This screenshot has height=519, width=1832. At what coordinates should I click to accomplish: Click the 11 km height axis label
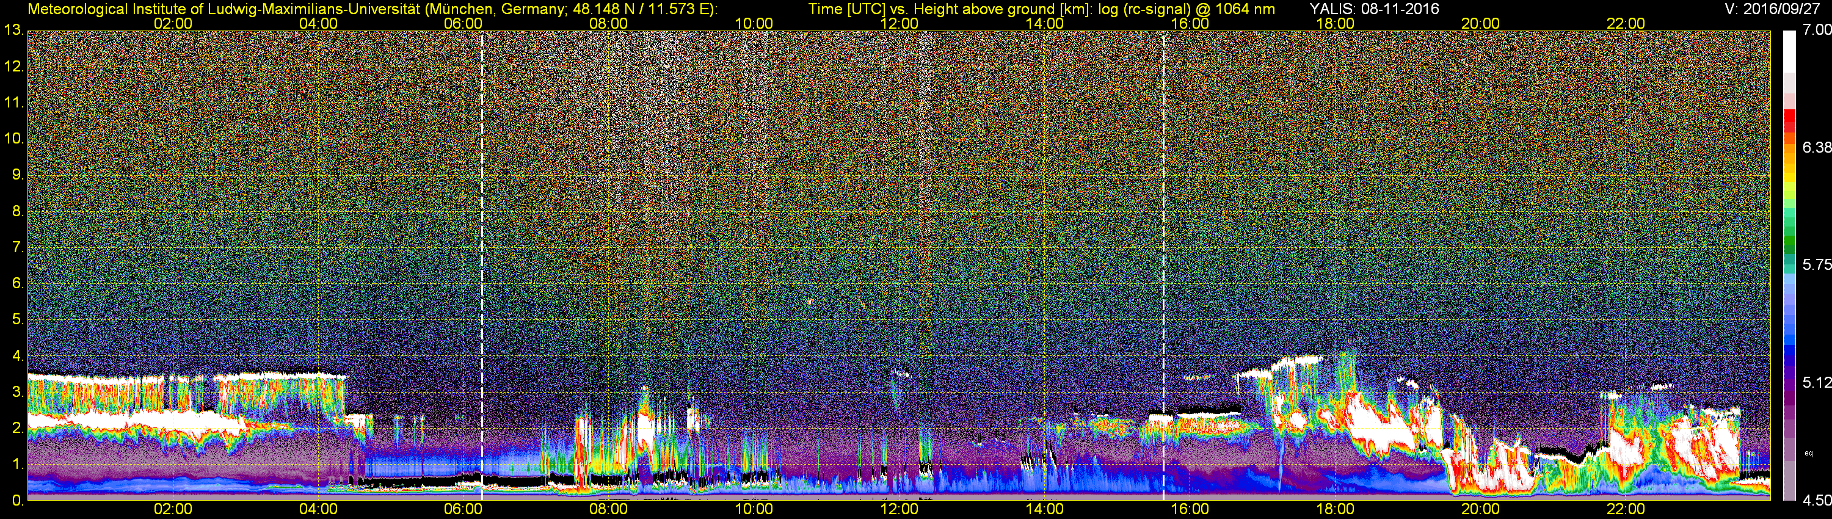point(13,103)
